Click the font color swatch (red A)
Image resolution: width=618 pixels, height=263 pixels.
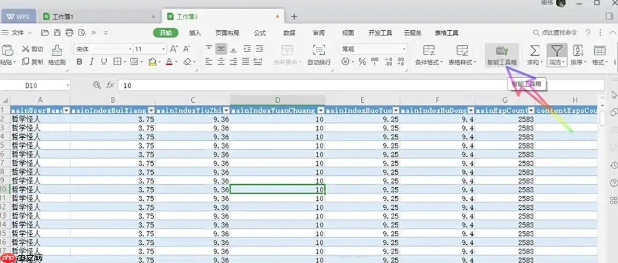pyautogui.click(x=168, y=62)
